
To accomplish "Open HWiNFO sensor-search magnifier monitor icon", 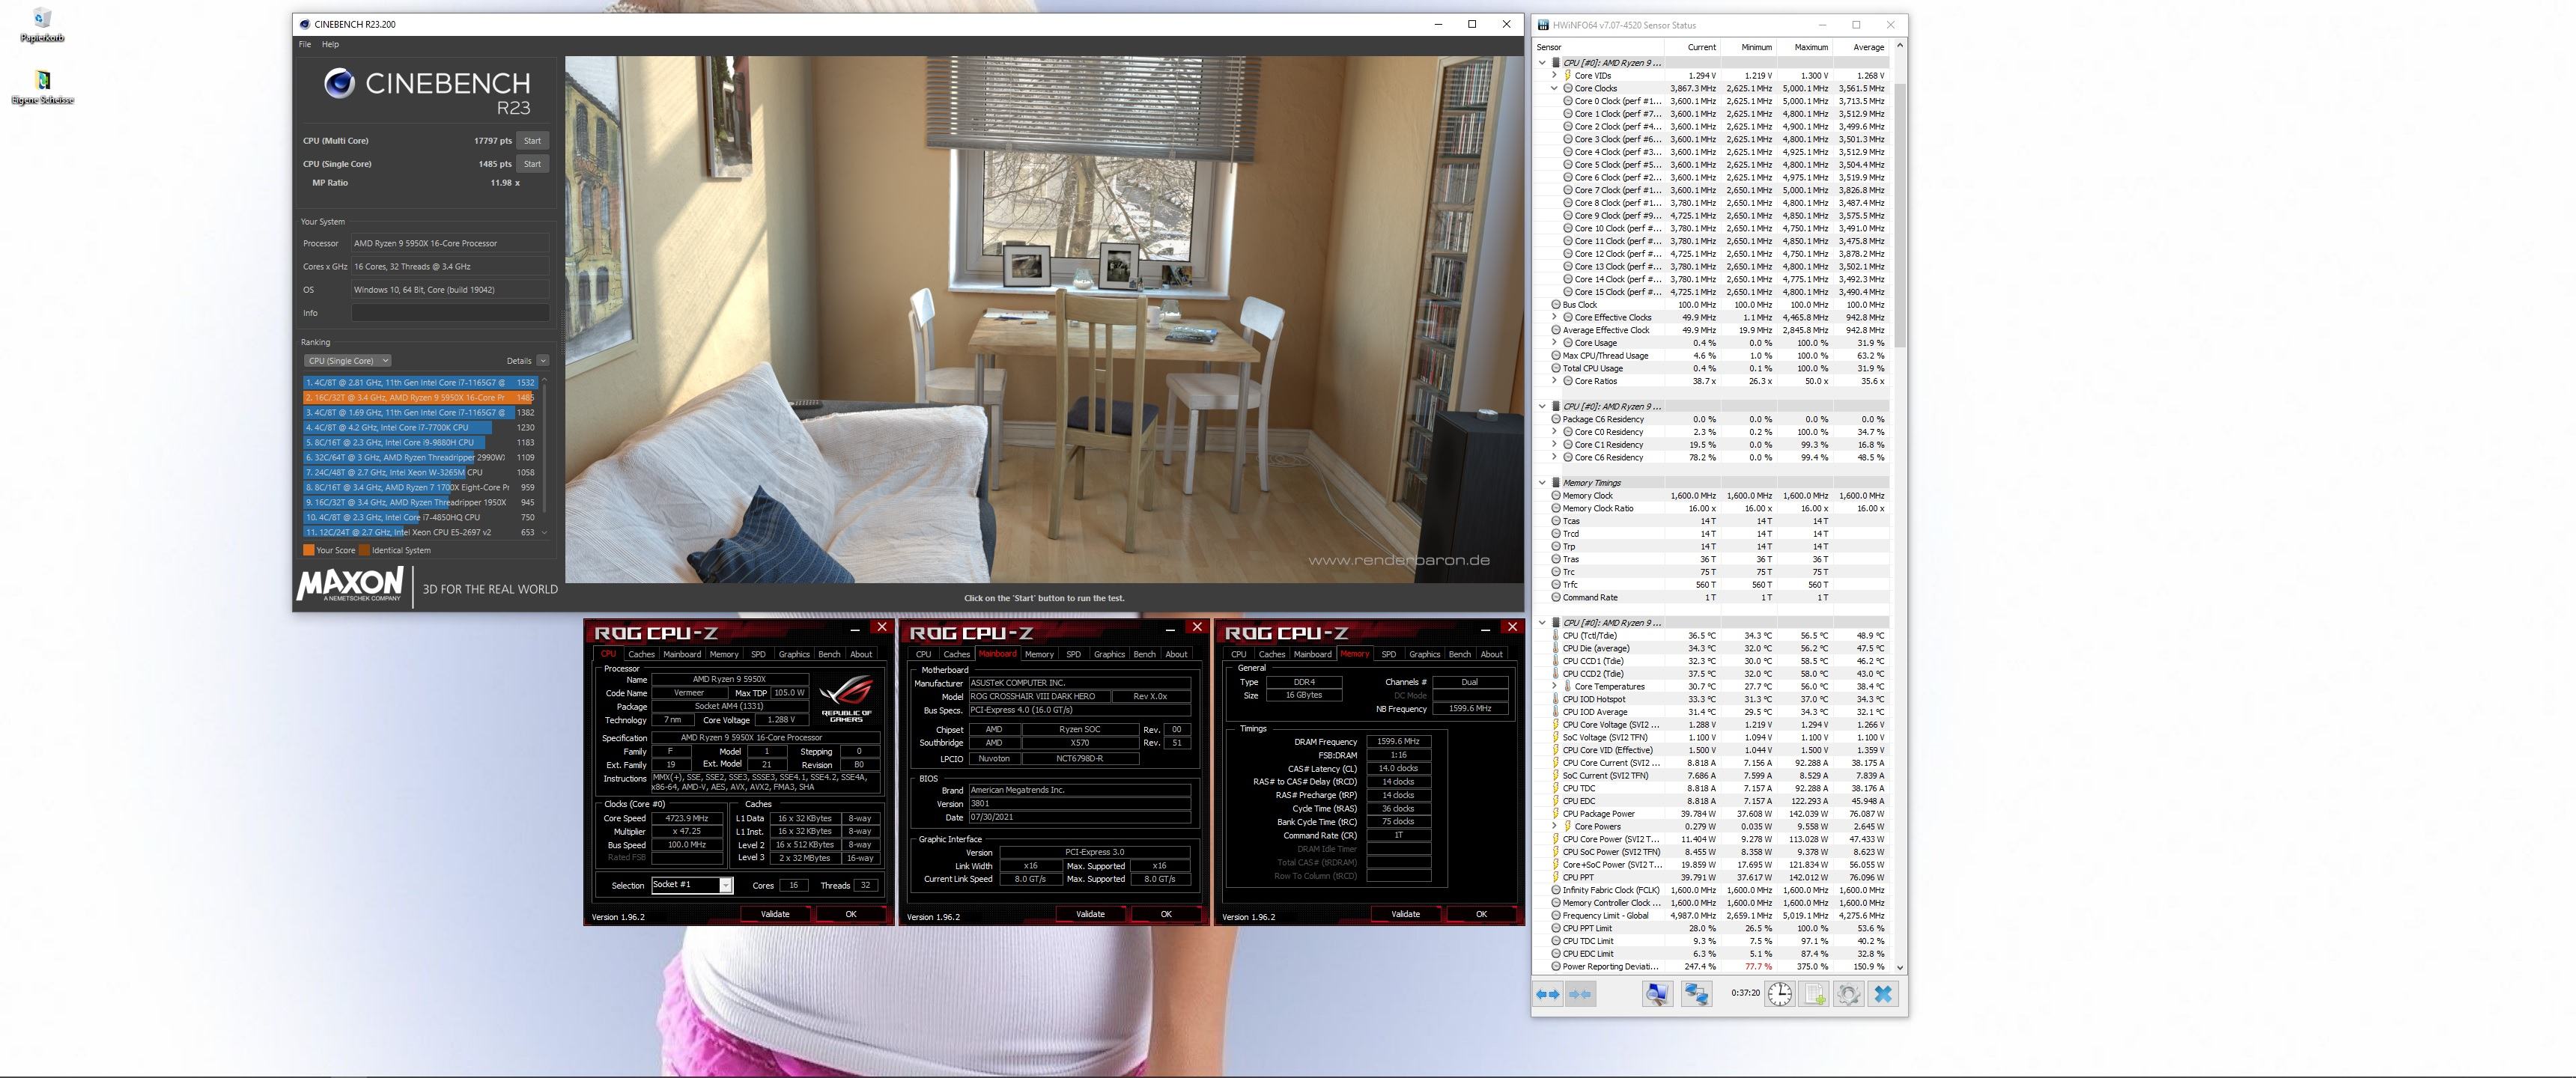I will click(x=1657, y=994).
